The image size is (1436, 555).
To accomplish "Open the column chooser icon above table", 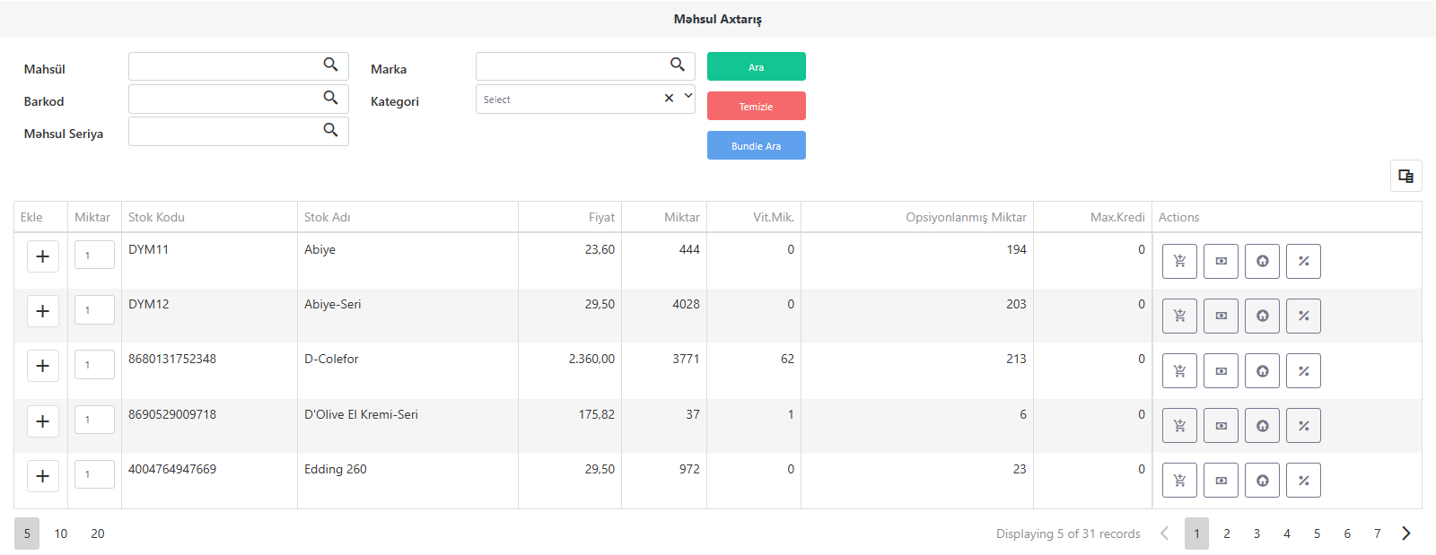I will (1406, 176).
